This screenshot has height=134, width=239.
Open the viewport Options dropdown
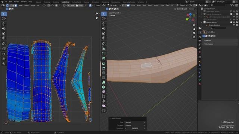click(192, 9)
